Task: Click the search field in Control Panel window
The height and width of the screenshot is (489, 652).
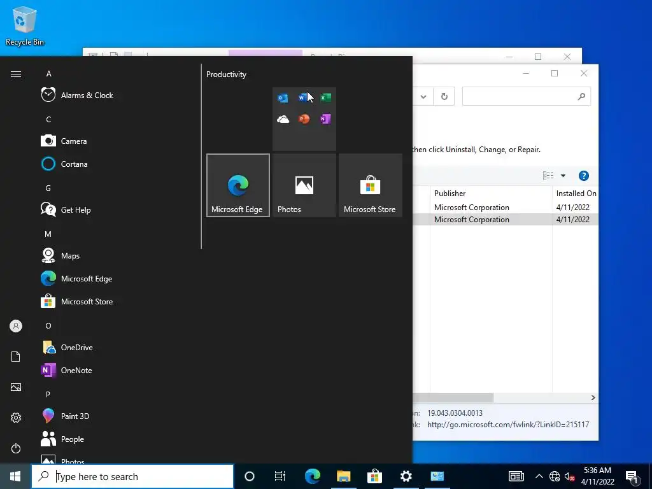Action: pos(527,97)
